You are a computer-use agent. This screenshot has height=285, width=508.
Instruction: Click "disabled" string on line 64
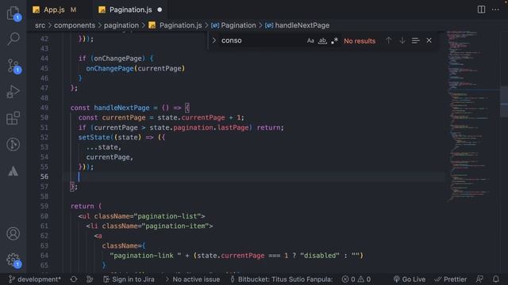(320, 256)
